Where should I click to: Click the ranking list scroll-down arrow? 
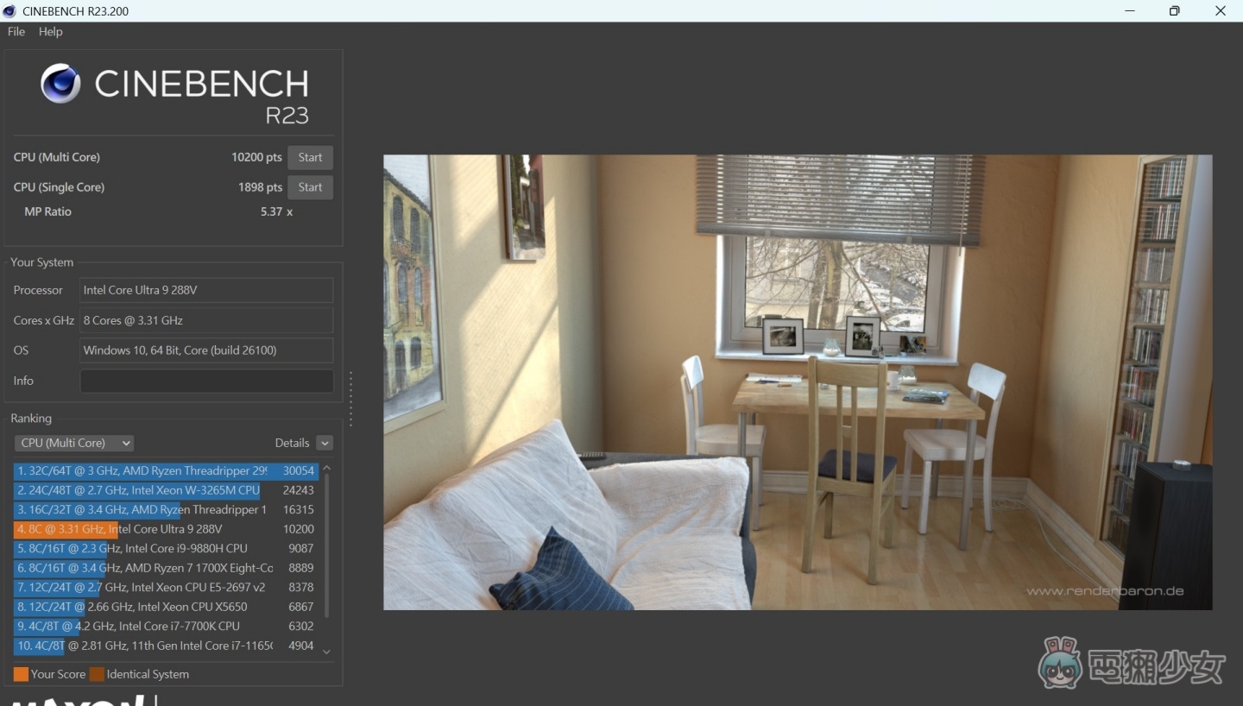coord(326,652)
